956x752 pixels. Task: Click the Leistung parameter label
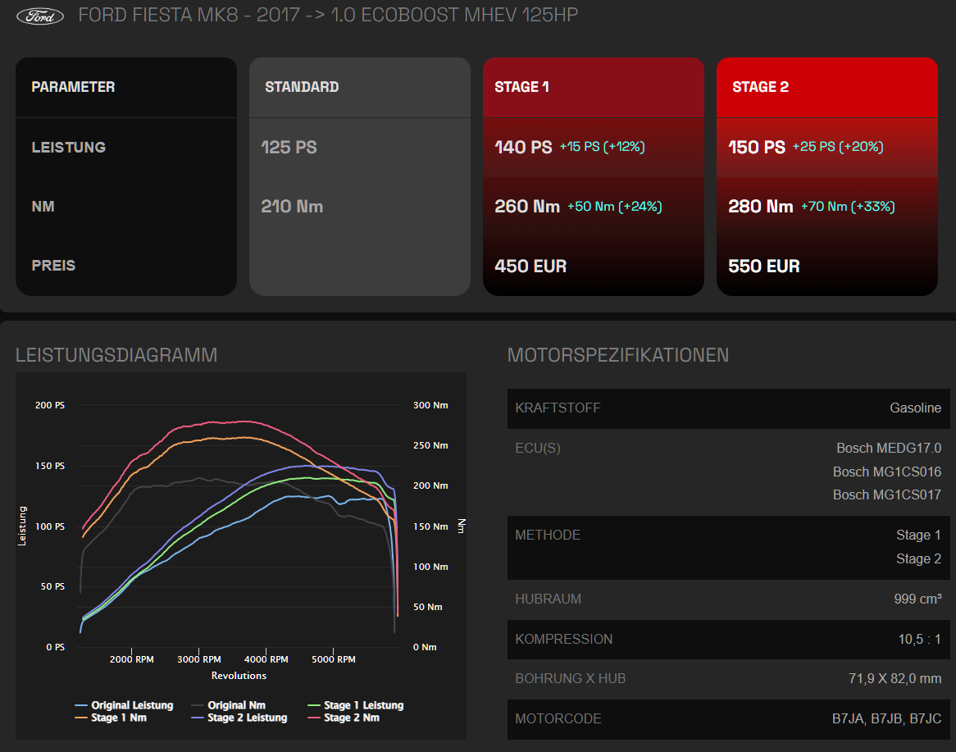(69, 148)
